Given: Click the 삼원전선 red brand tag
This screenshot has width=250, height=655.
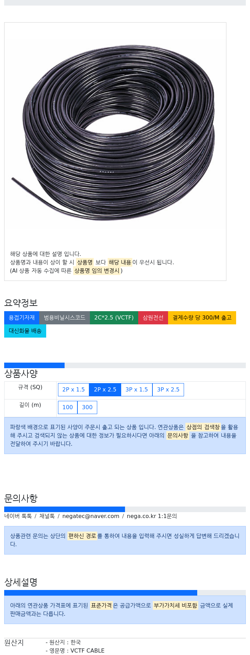Looking at the screenshot, I should (153, 317).
